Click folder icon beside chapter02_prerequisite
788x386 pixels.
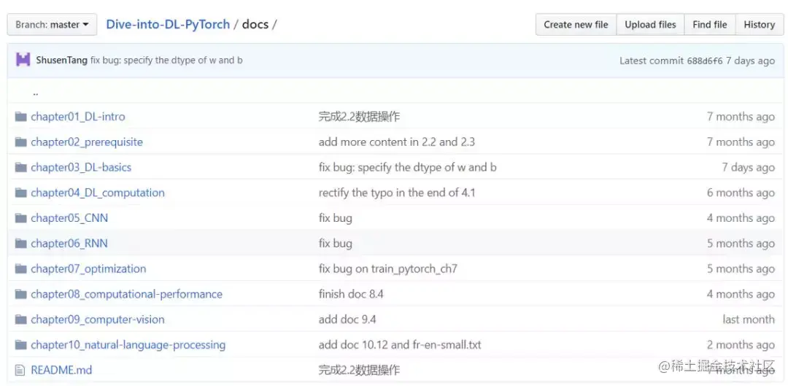tap(20, 142)
